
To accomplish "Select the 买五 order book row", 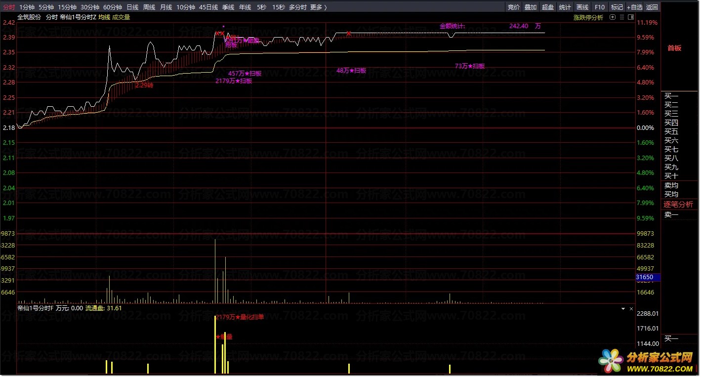I will 671,132.
